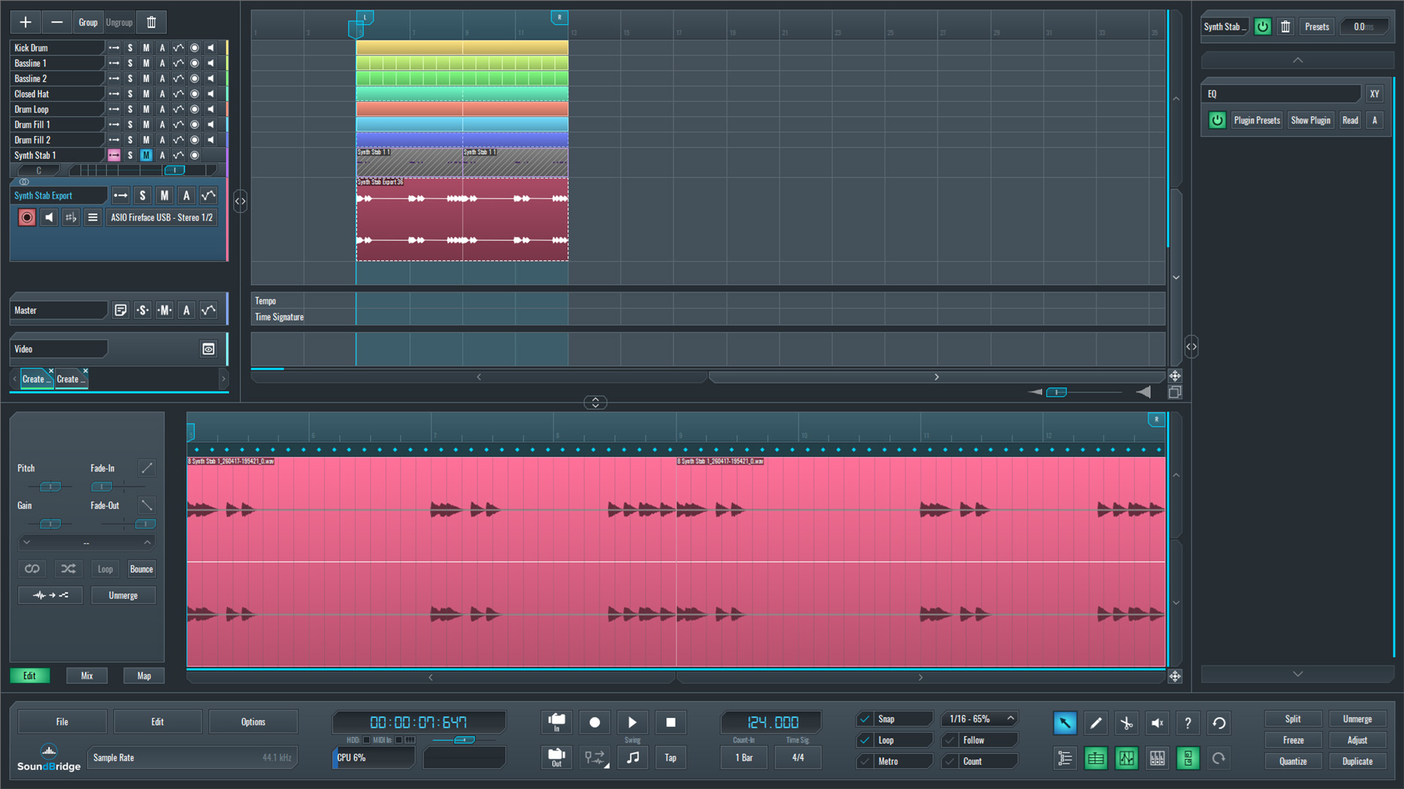The width and height of the screenshot is (1404, 789).
Task: Click the Duplicate button
Action: tap(1357, 761)
